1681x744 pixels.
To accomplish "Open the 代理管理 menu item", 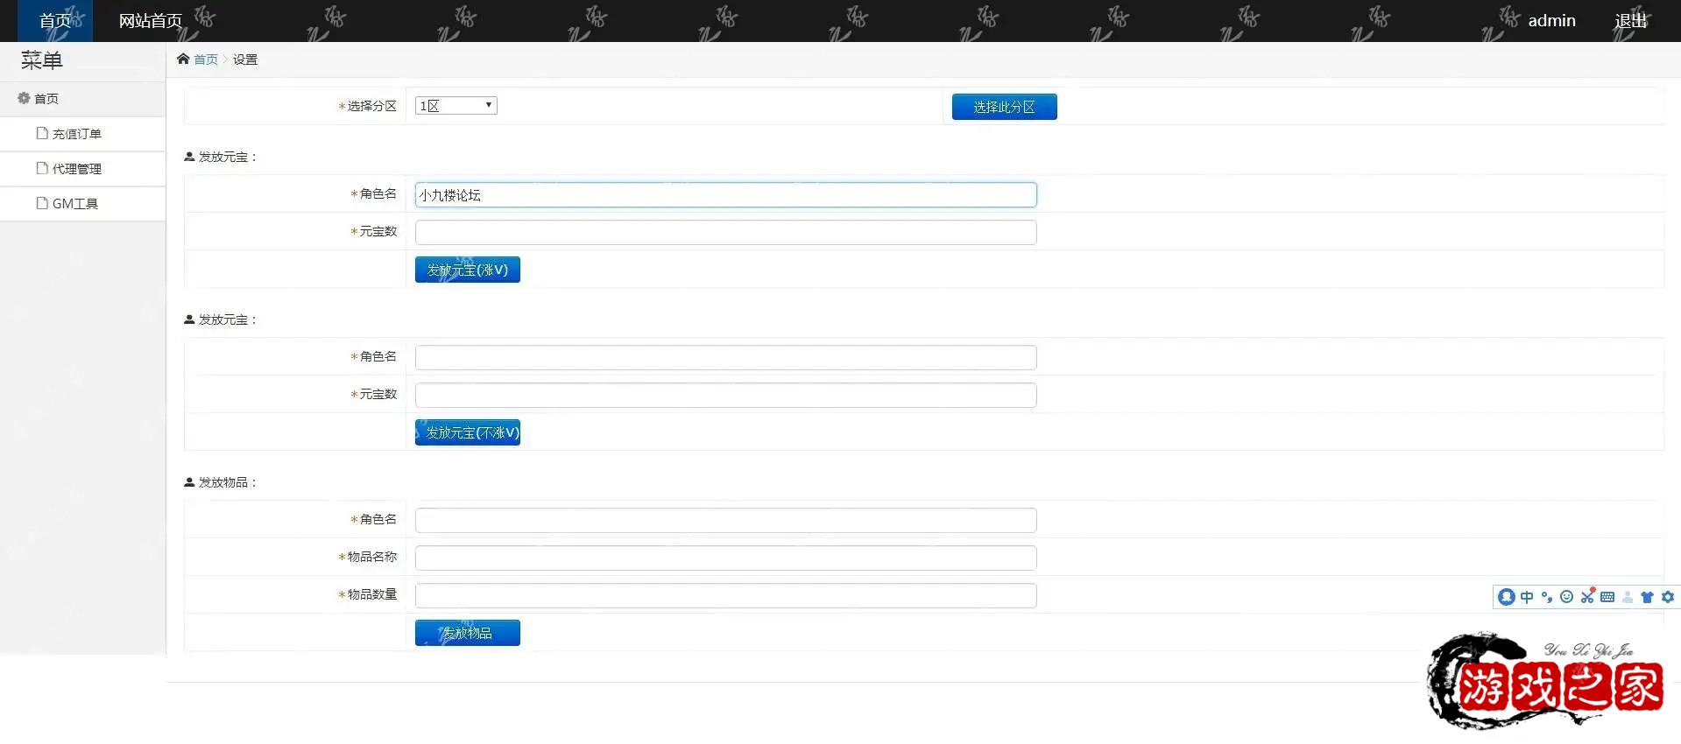I will (76, 169).
